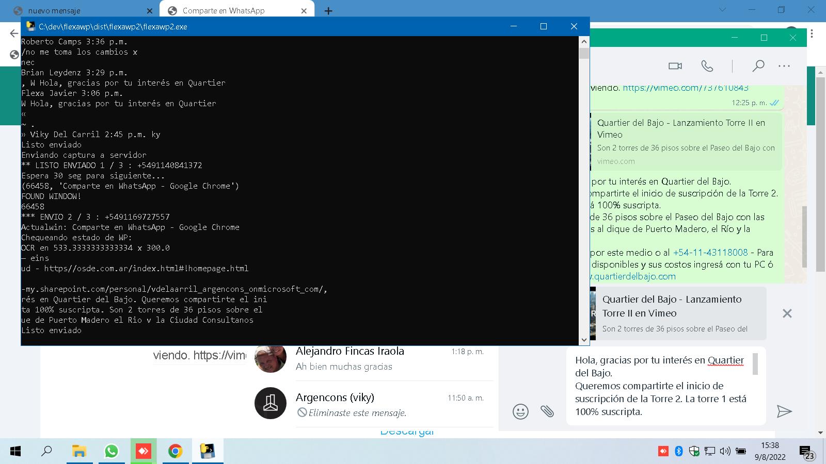The width and height of the screenshot is (826, 464).
Task: Attach a file with the paperclip icon
Action: pos(547,411)
